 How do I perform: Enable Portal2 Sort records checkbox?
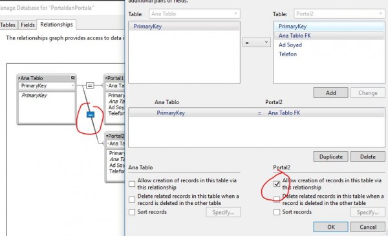click(277, 212)
